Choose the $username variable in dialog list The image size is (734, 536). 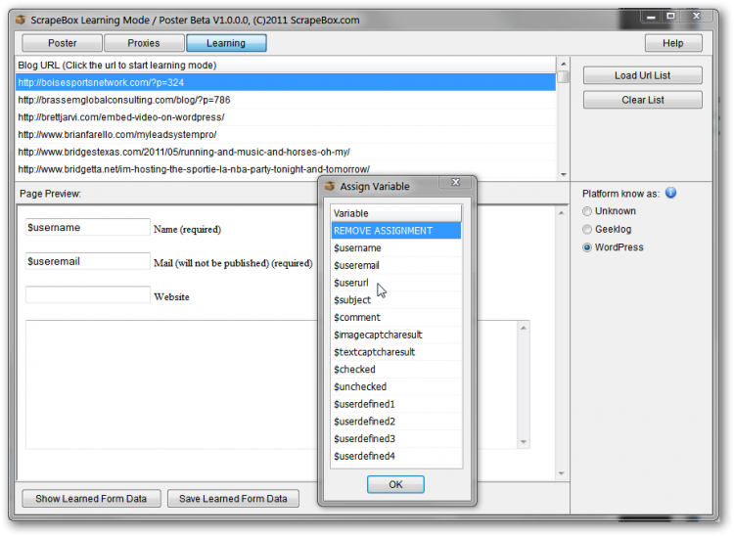point(396,247)
